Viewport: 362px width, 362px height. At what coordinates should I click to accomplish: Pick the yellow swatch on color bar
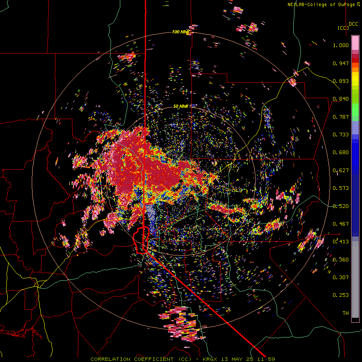(x=355, y=79)
